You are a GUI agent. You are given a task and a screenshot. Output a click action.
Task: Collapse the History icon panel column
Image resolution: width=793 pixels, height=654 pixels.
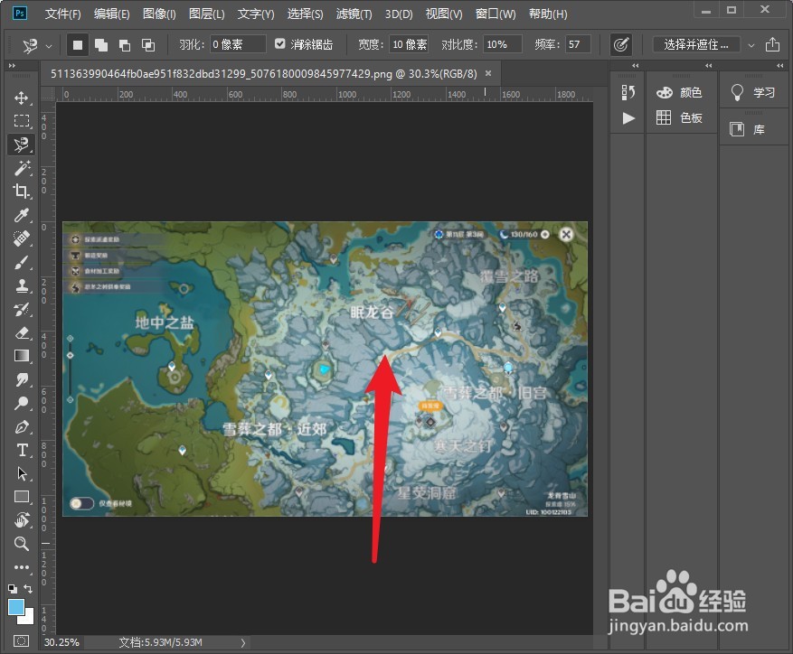635,66
